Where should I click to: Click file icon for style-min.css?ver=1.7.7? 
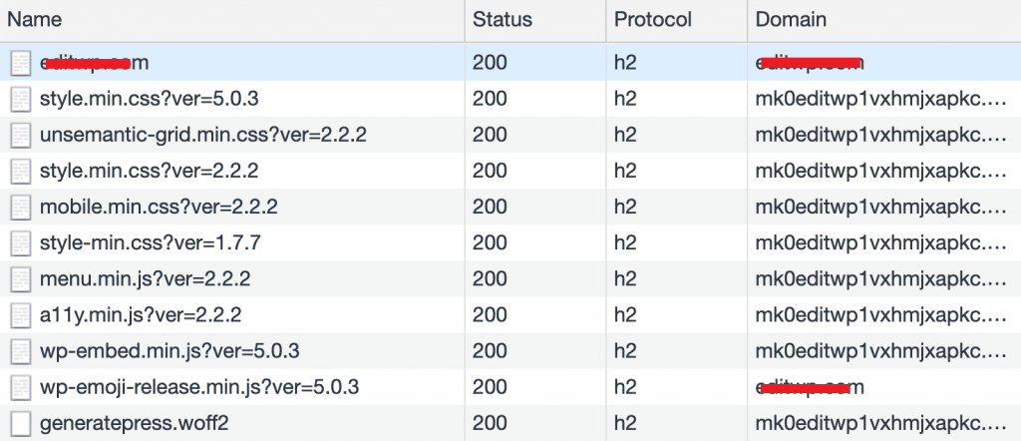click(21, 243)
